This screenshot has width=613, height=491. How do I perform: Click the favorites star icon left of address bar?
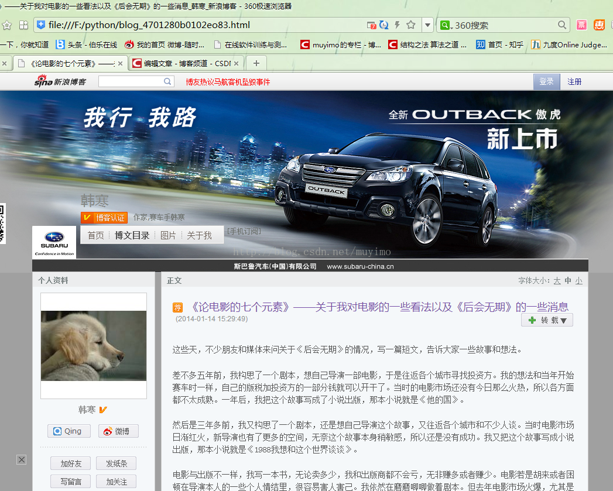tap(6, 25)
